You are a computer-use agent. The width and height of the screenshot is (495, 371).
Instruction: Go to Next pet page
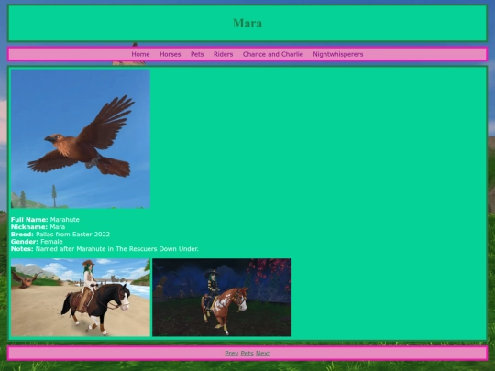click(263, 354)
